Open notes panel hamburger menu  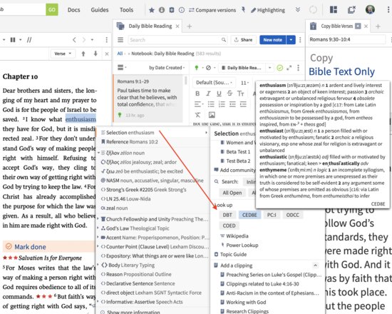point(120,40)
